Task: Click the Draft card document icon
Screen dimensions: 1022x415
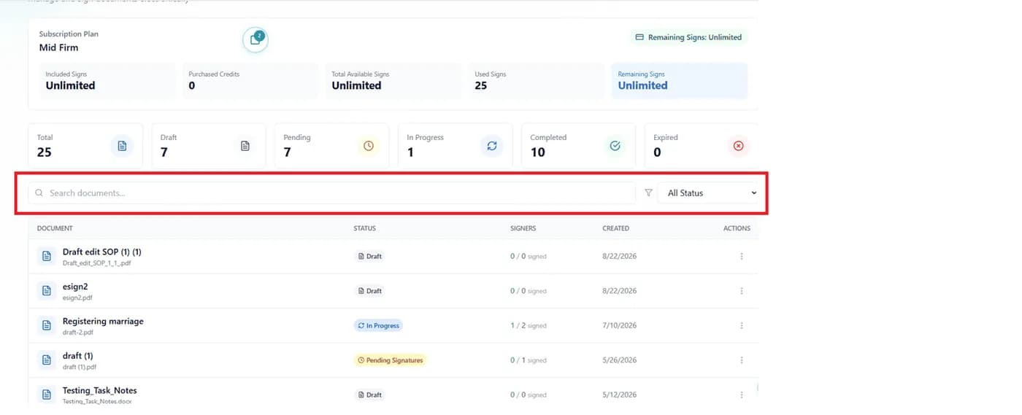Action: tap(245, 146)
